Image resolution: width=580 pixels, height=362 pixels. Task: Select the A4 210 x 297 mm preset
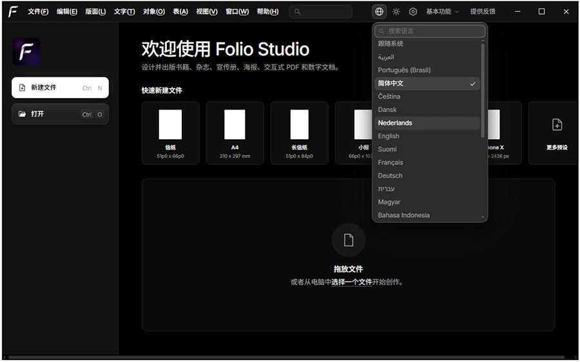pos(235,133)
